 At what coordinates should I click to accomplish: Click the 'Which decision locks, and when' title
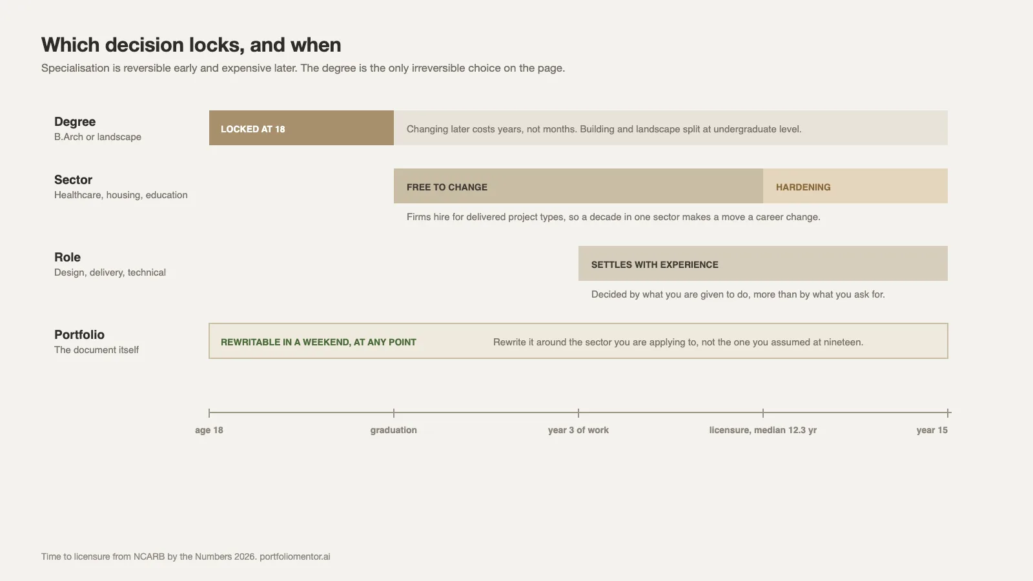pyautogui.click(x=191, y=45)
